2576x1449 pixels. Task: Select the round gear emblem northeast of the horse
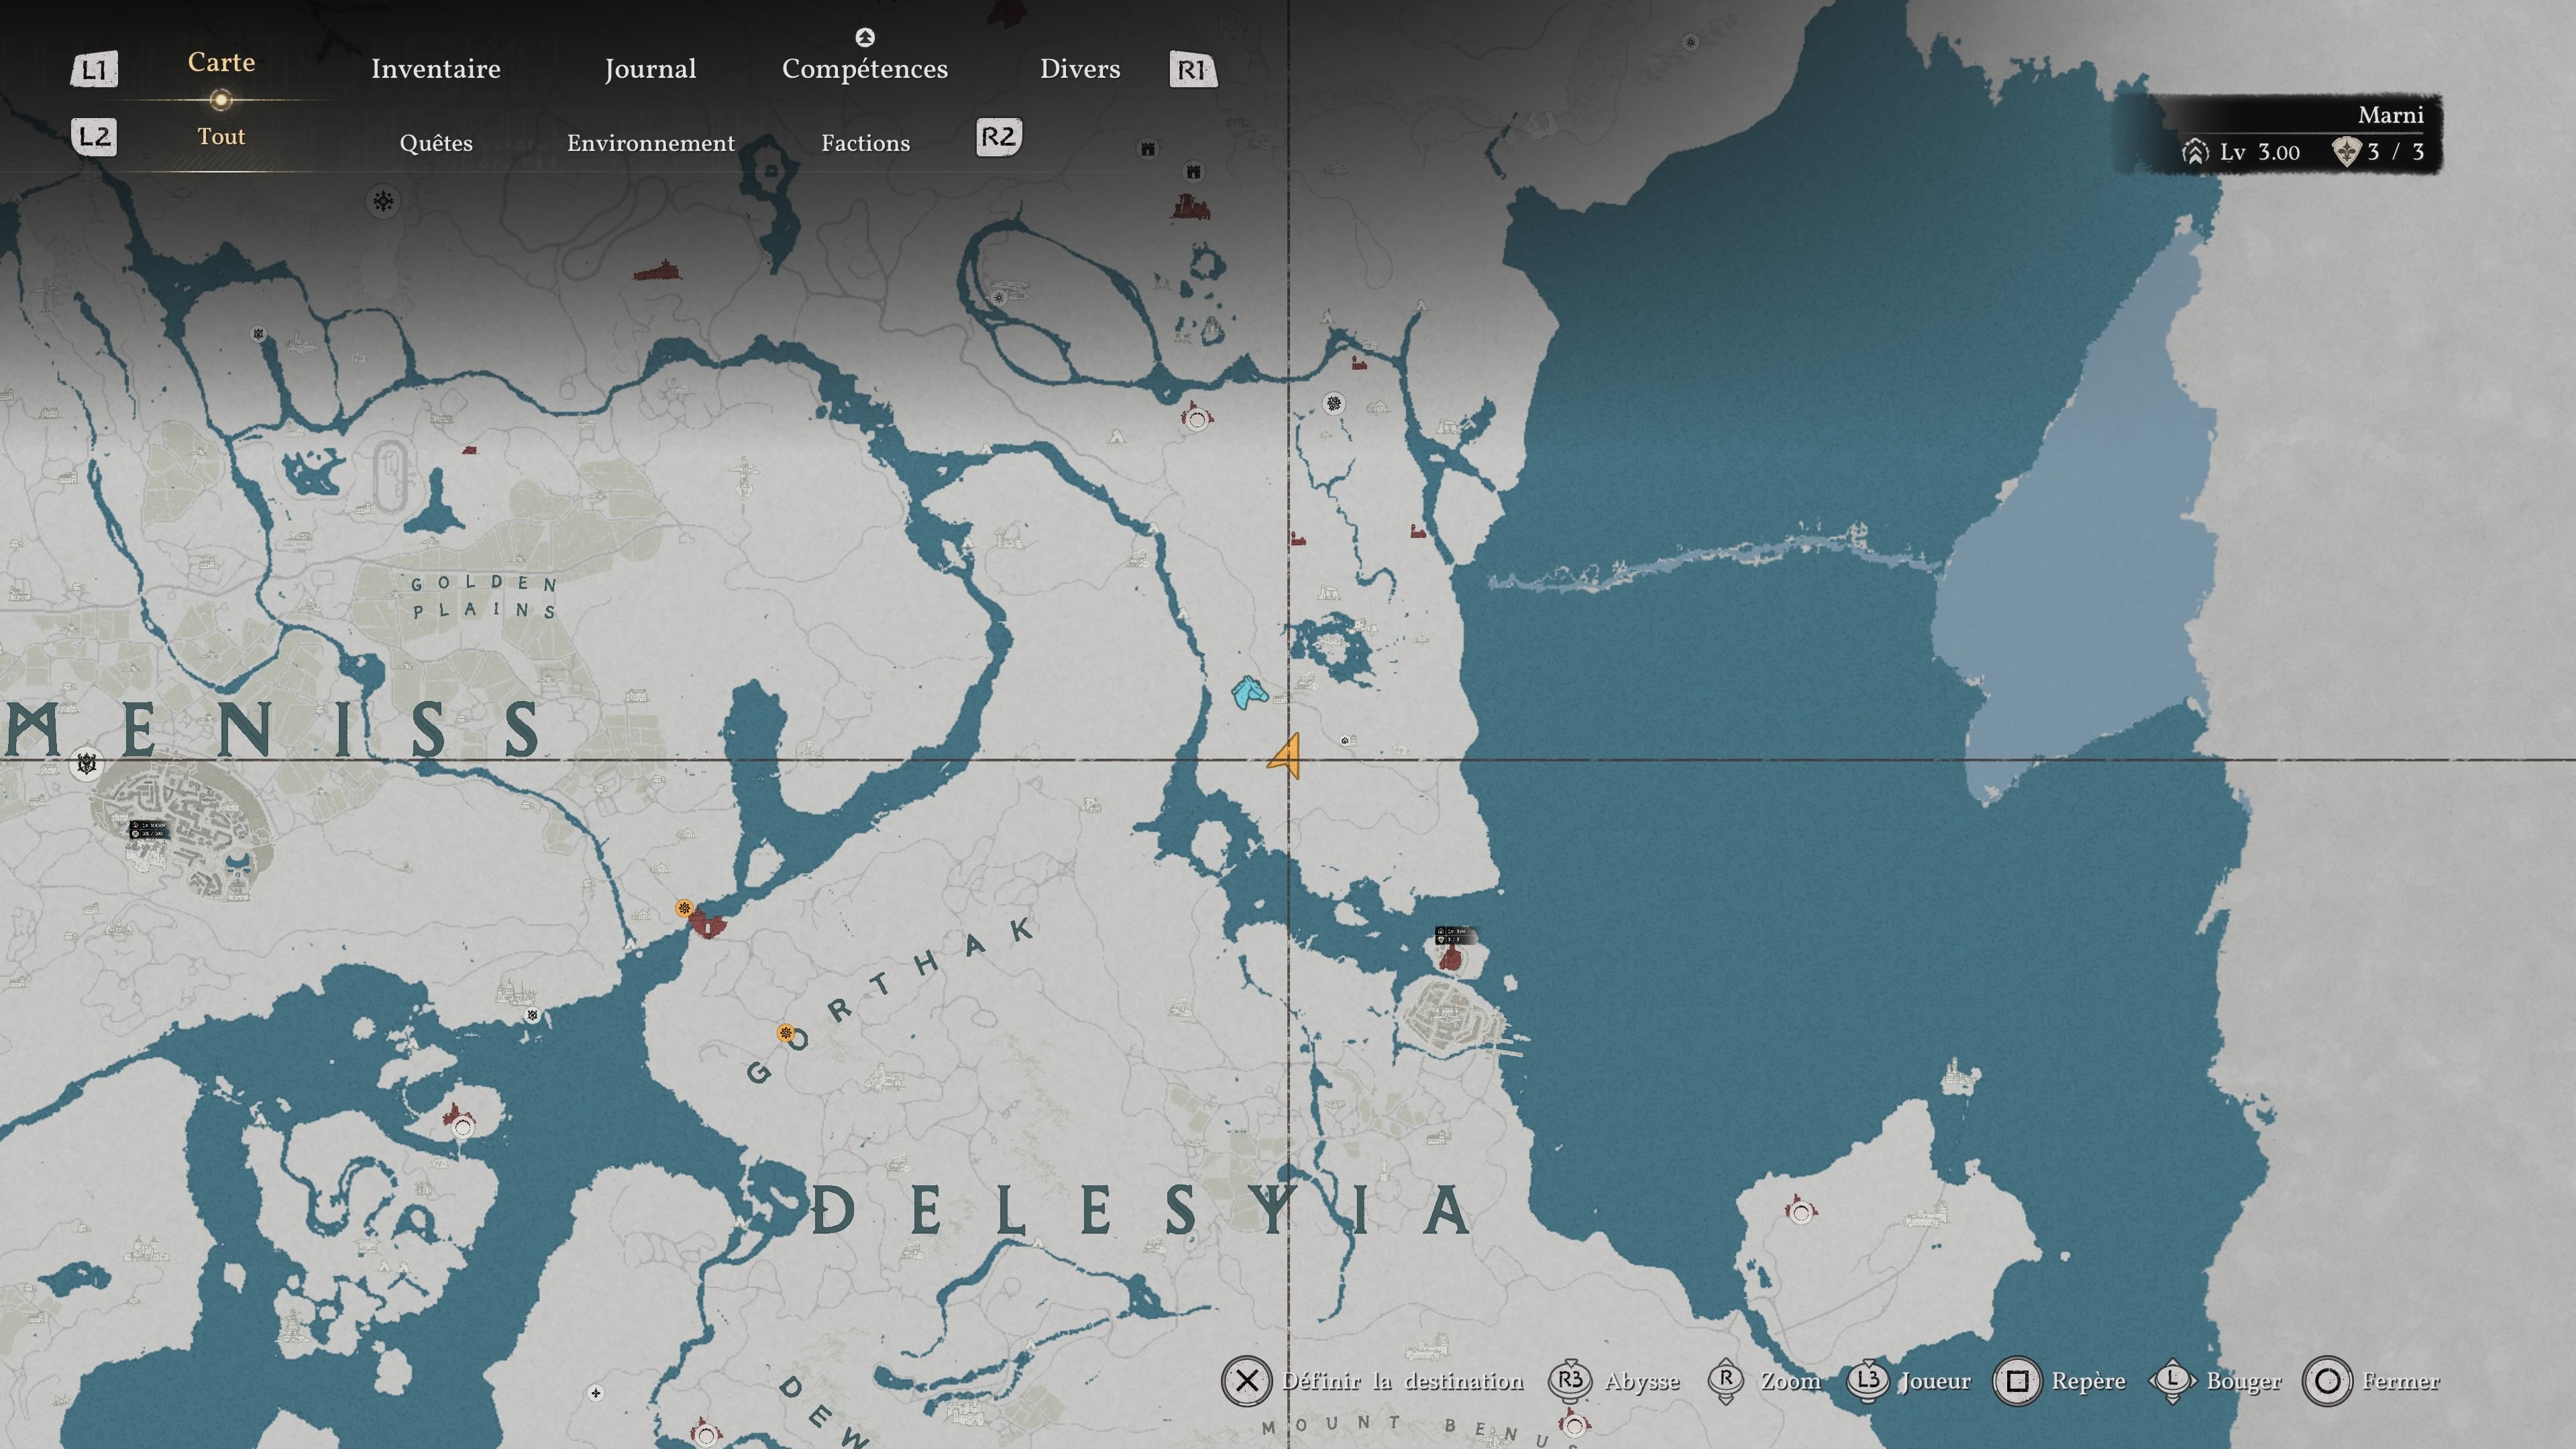point(1333,404)
